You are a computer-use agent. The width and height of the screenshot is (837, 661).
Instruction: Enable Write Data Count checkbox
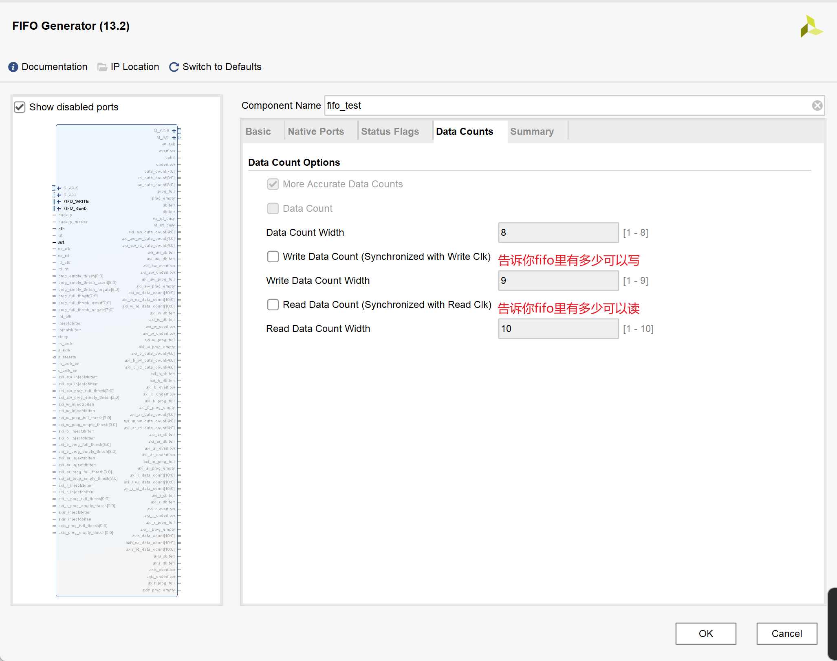pyautogui.click(x=273, y=257)
